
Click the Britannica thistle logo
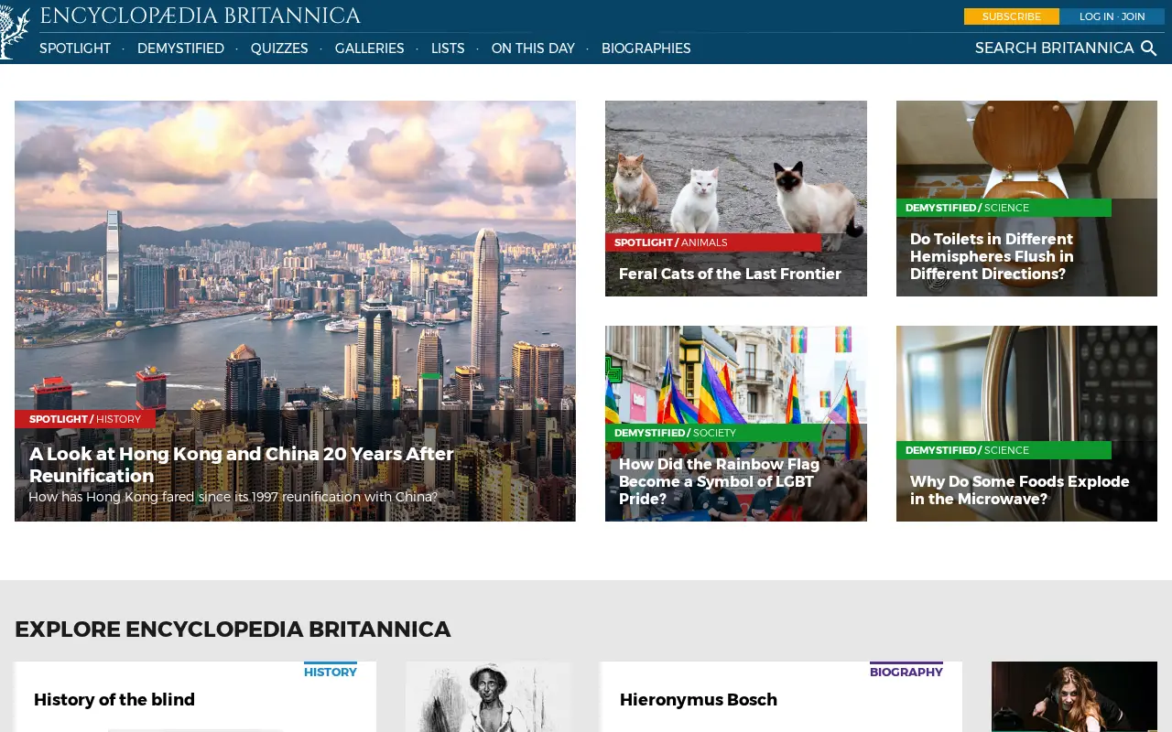[x=15, y=31]
